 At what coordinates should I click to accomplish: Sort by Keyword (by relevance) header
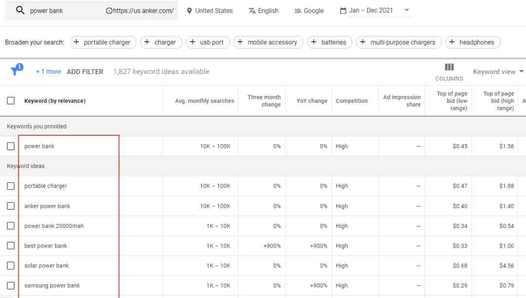pos(55,101)
